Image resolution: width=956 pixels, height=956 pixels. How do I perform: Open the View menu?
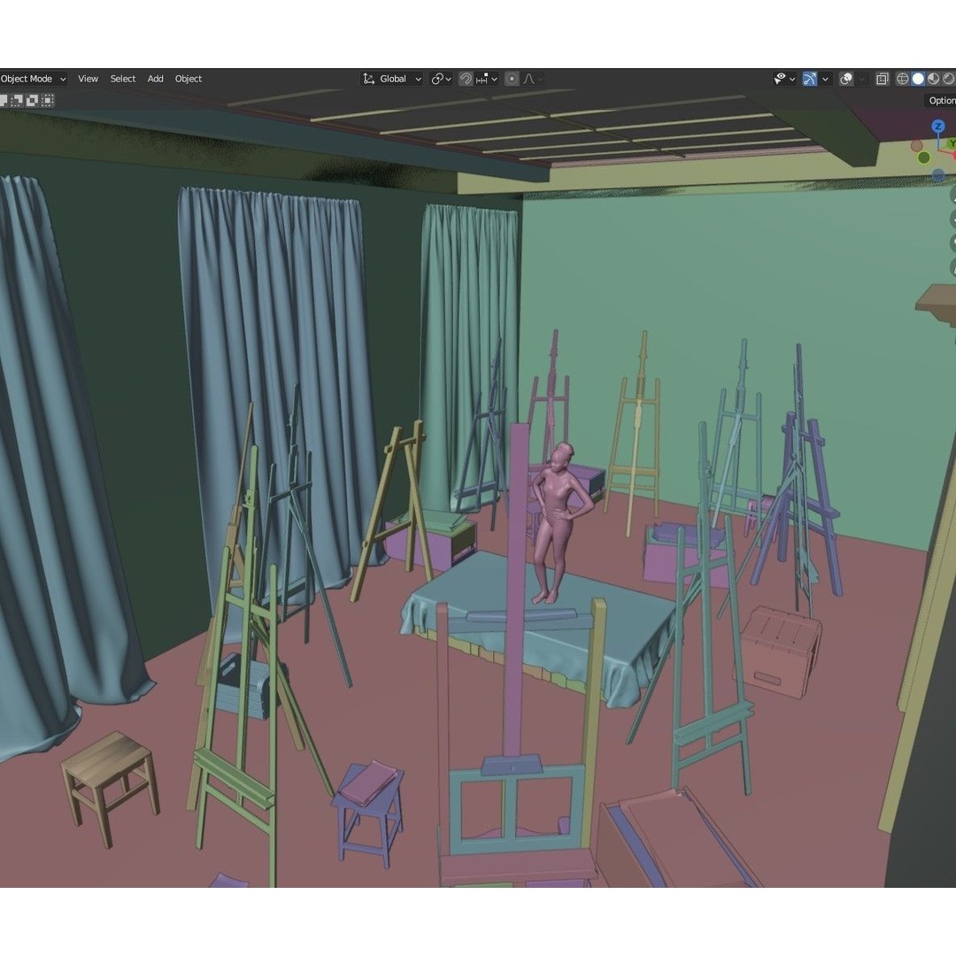pos(87,78)
